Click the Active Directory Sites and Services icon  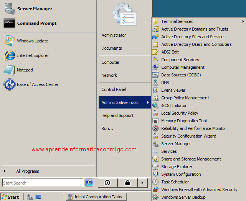[155, 37]
